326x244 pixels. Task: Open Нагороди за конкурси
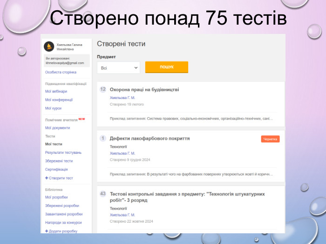(x=63, y=223)
